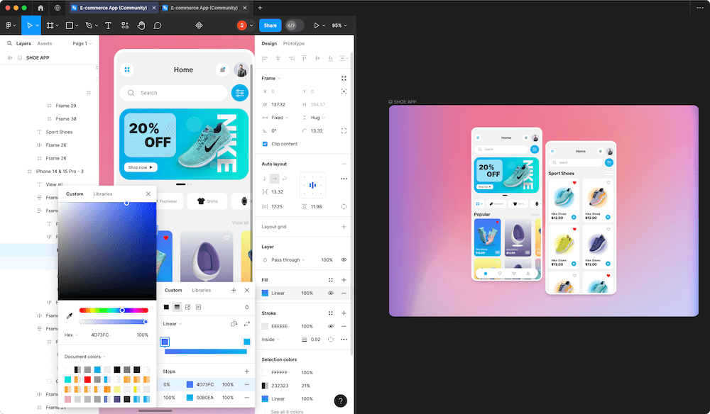Select the Text tool
710x414 pixels.
coord(108,26)
